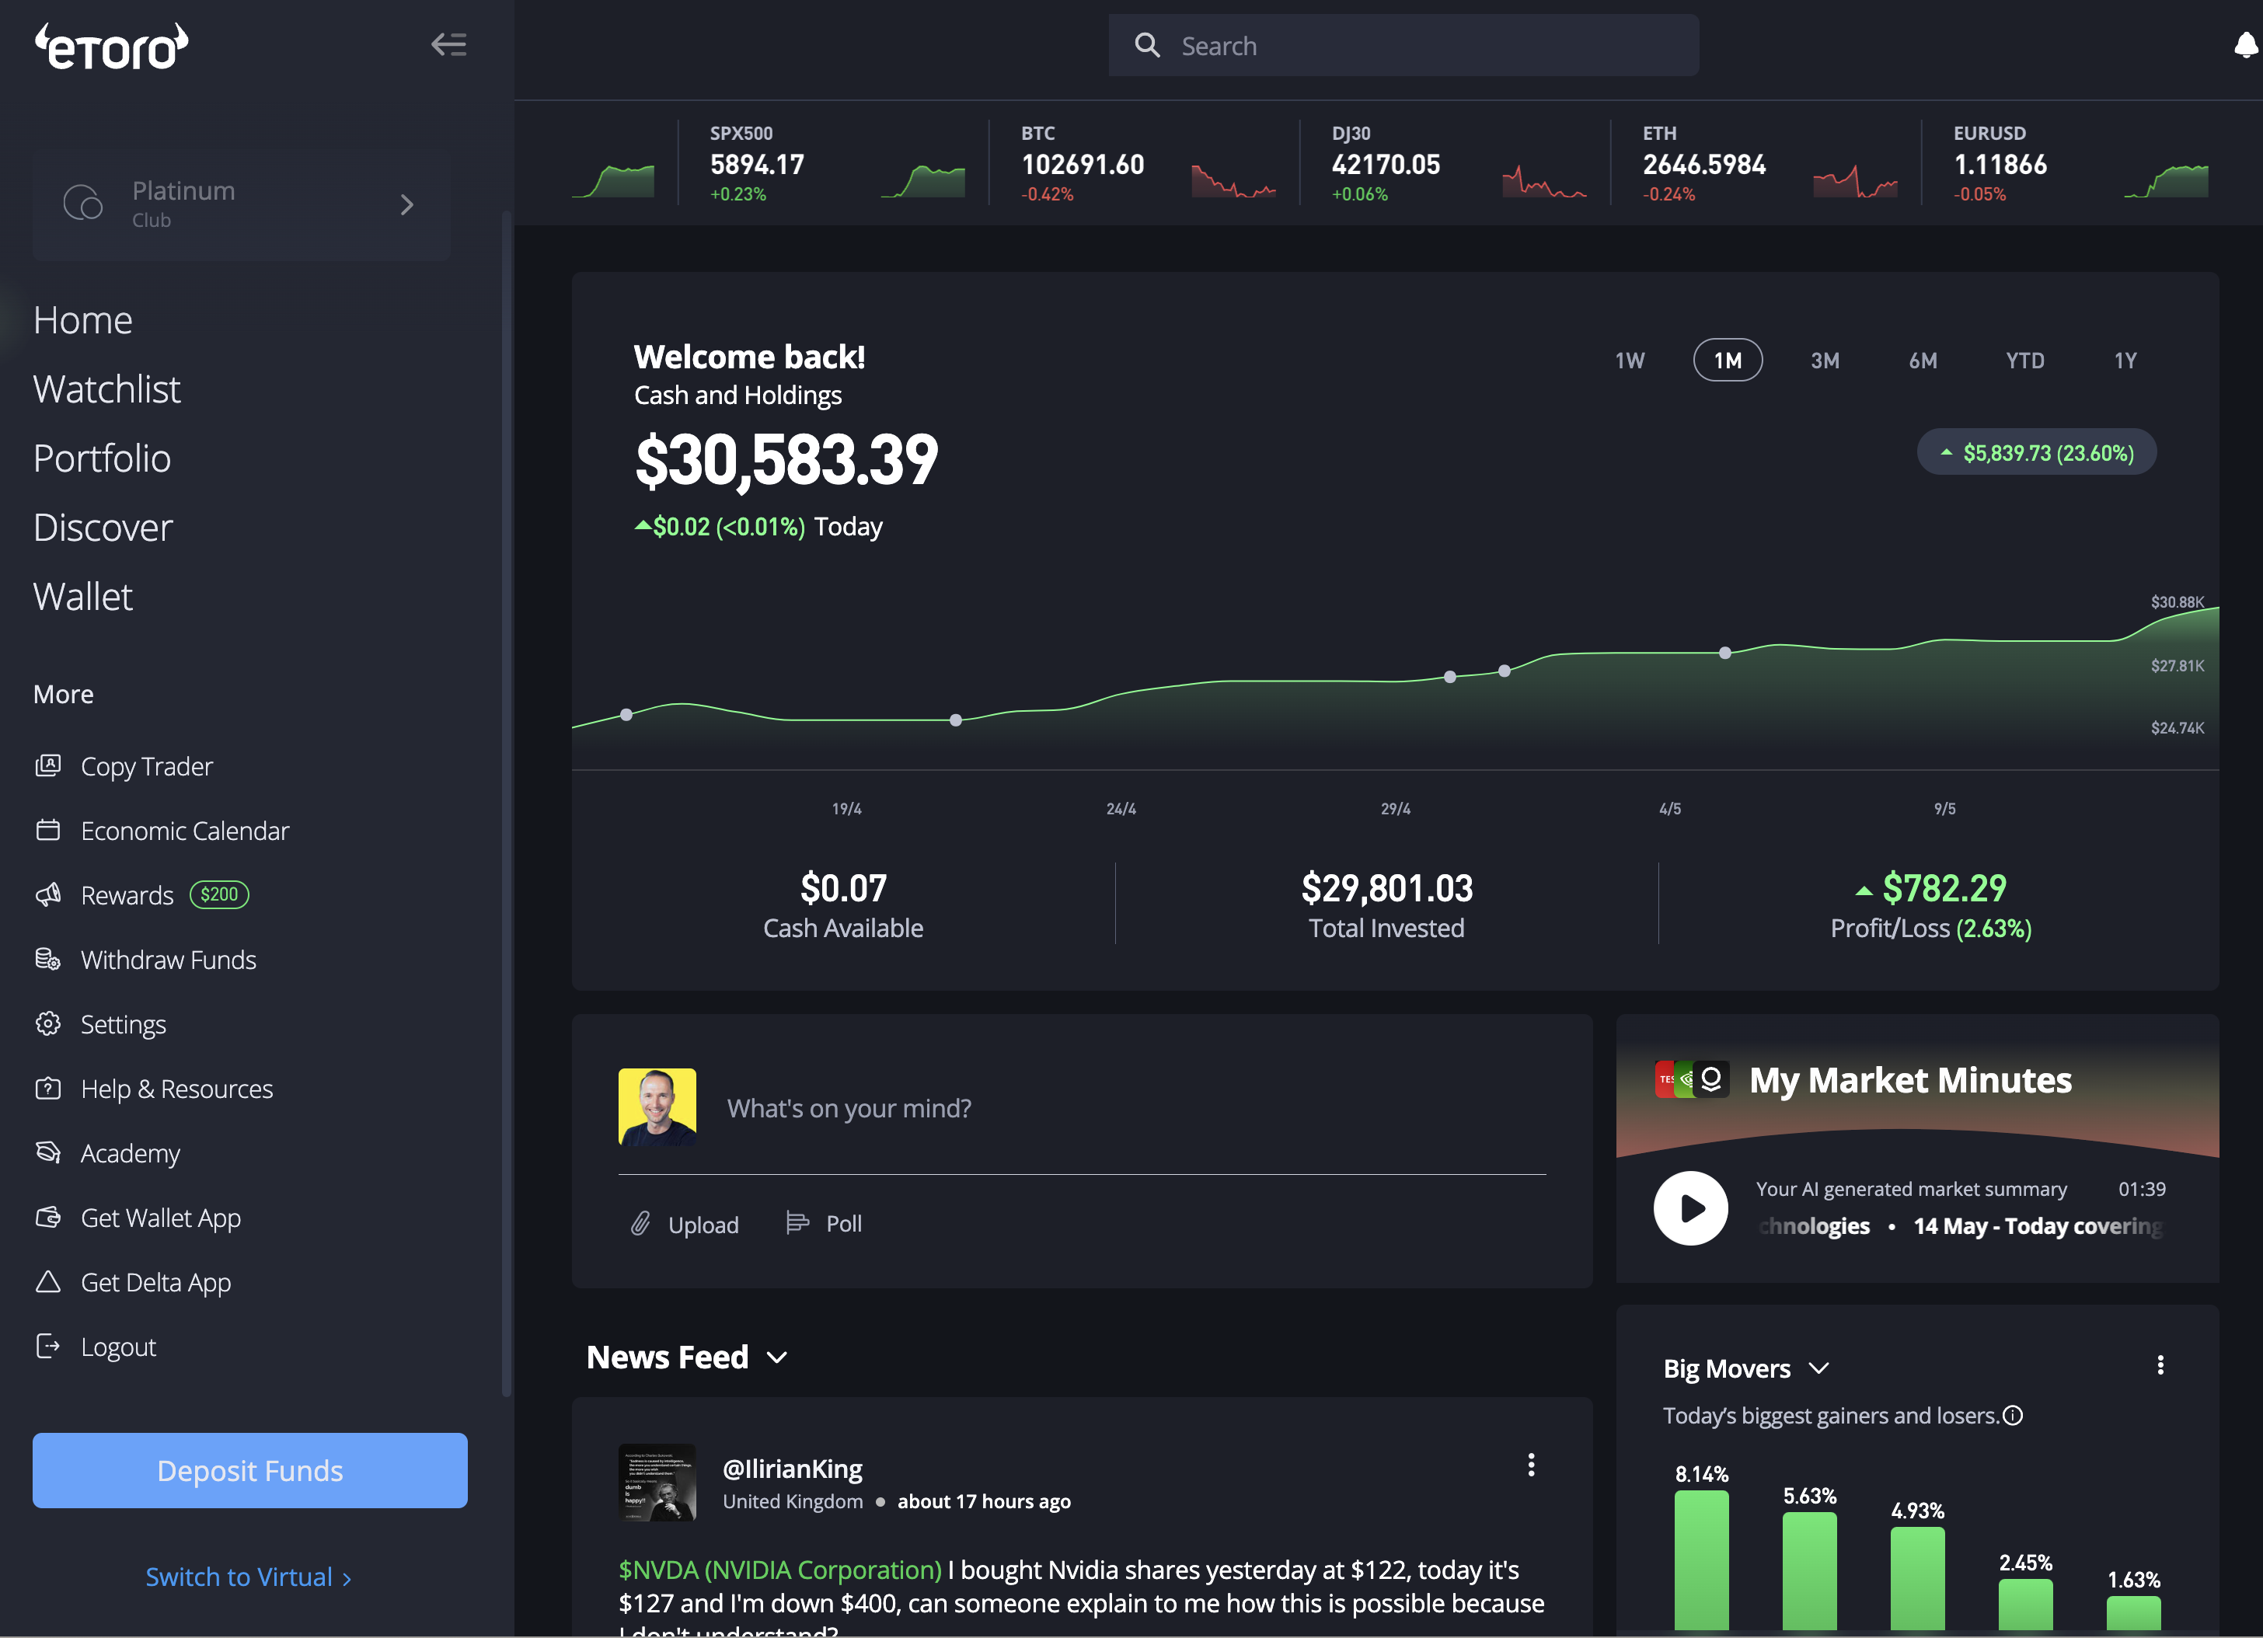Expand the Big Movers dropdown chevron

[1818, 1368]
